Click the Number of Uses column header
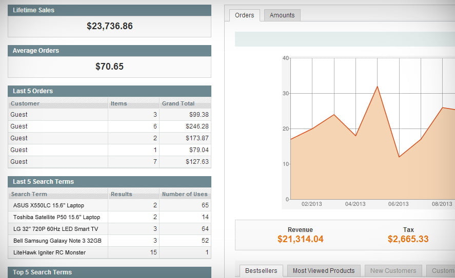Viewport: 455px width, 278px height. pos(184,194)
